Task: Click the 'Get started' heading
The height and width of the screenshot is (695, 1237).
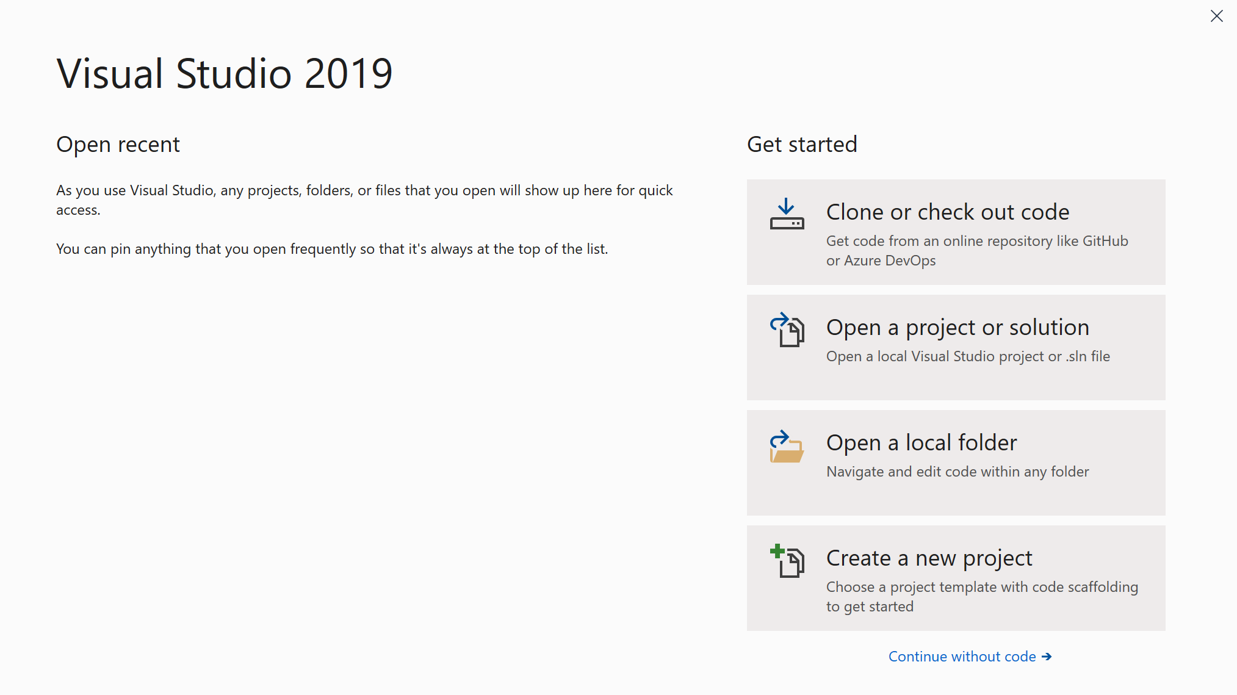Action: pos(802,145)
